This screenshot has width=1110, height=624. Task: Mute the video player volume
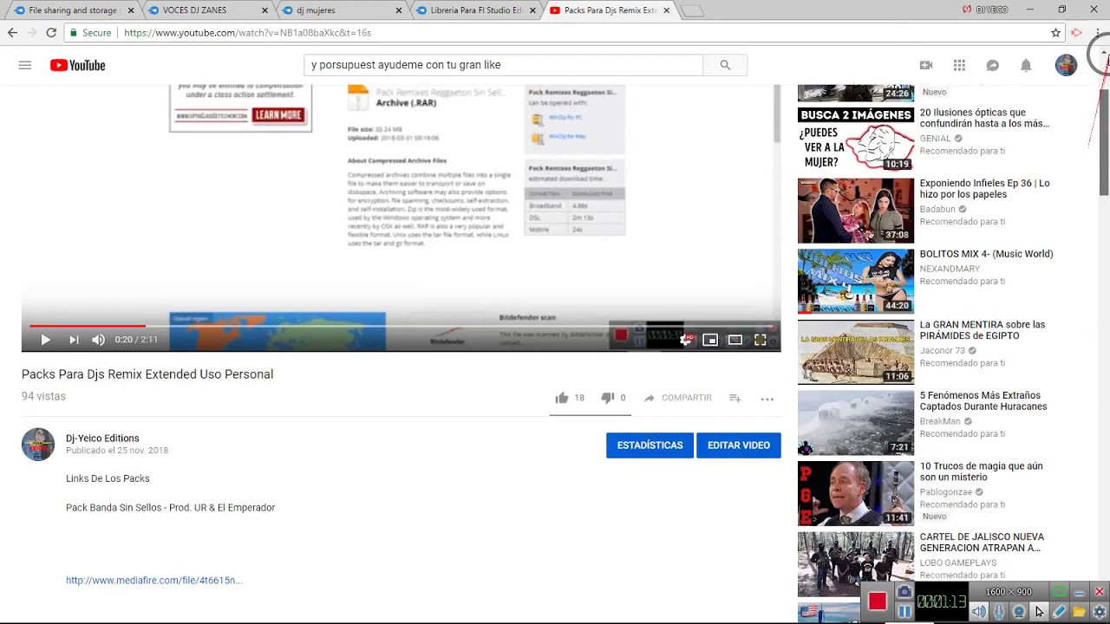point(98,340)
